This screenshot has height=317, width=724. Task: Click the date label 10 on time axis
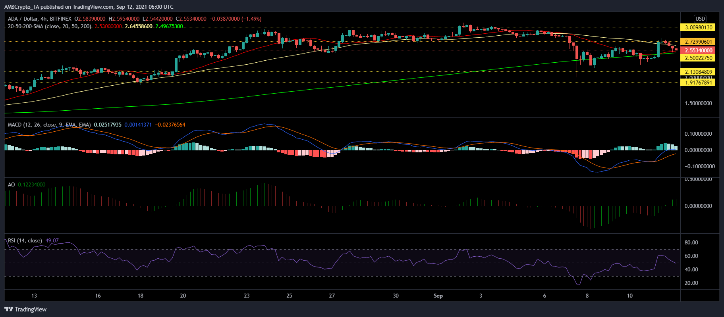click(x=630, y=296)
